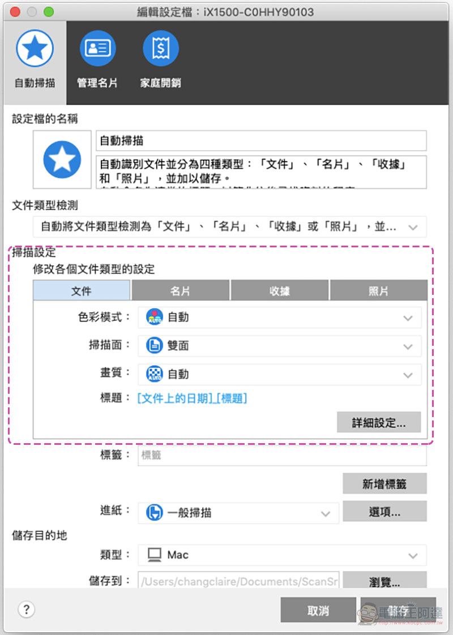Click the [文件上的日期]_[標題] title link
Image resolution: width=453 pixels, height=635 pixels.
coord(192,398)
